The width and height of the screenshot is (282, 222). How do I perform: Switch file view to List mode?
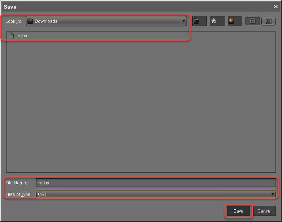tap(253, 21)
